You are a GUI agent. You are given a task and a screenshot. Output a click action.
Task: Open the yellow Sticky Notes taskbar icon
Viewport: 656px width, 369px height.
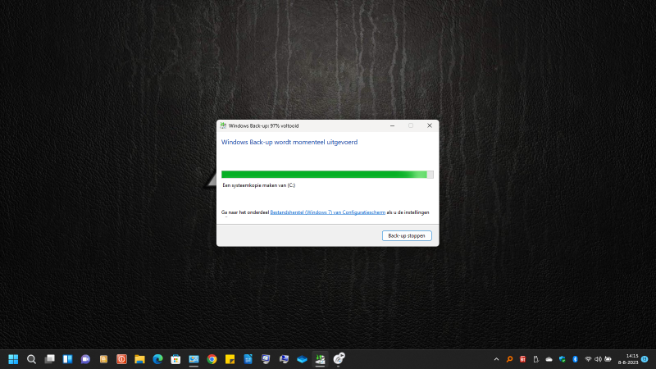(x=230, y=359)
